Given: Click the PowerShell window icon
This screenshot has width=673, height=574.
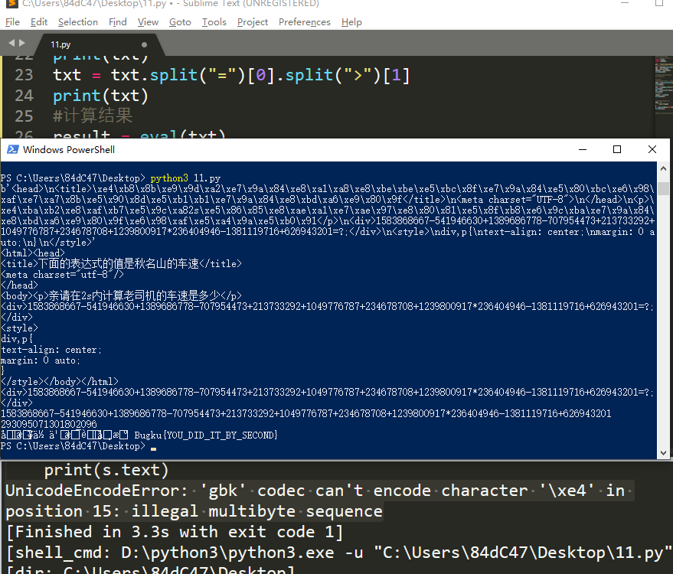Looking at the screenshot, I should tap(12, 149).
